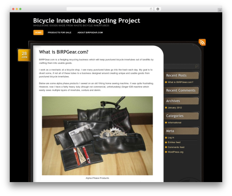Open the January 2012 archive
Viewport: 232px width, 196px height.
pos(175,107)
